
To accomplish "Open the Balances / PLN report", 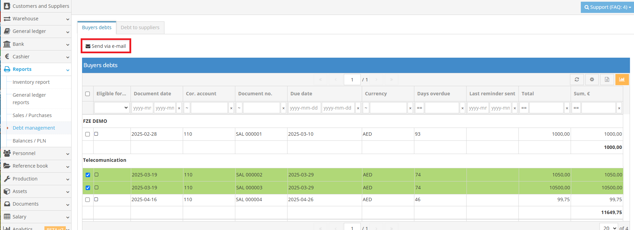I will tap(29, 141).
